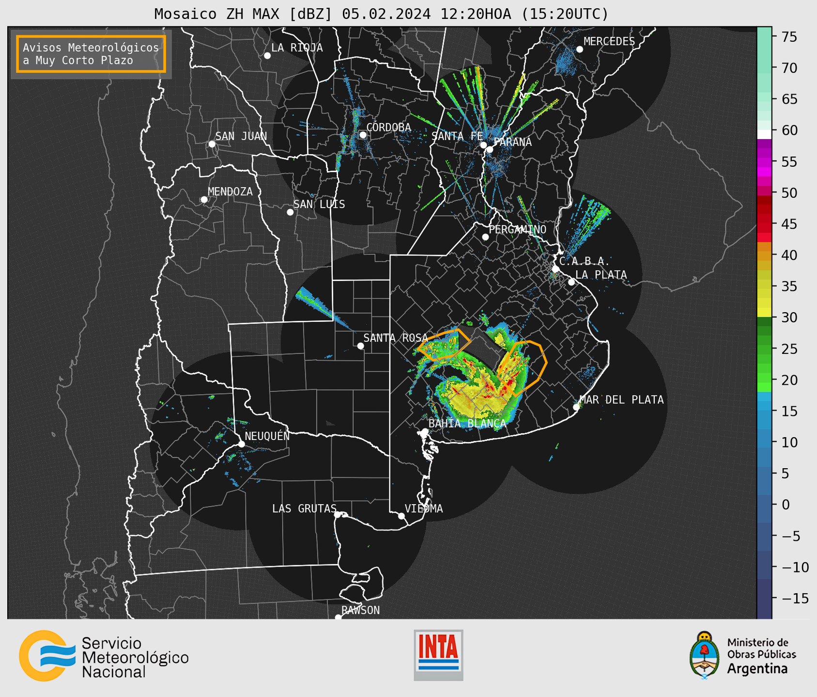The height and width of the screenshot is (697, 817).
Task: Click the Servicio Meteorológico Nacional text
Action: pyautogui.click(x=135, y=658)
